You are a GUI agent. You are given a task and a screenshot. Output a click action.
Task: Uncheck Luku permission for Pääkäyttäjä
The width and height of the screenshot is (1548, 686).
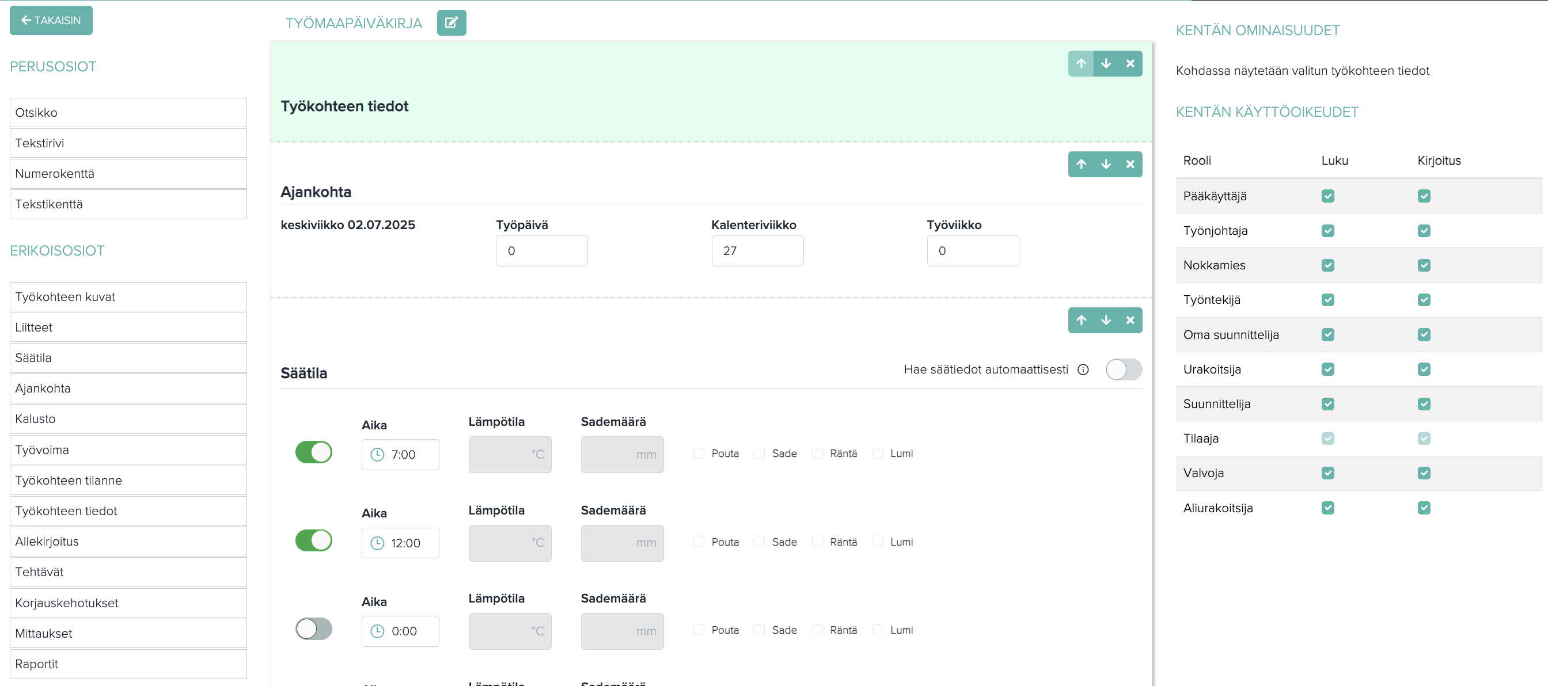click(1328, 196)
